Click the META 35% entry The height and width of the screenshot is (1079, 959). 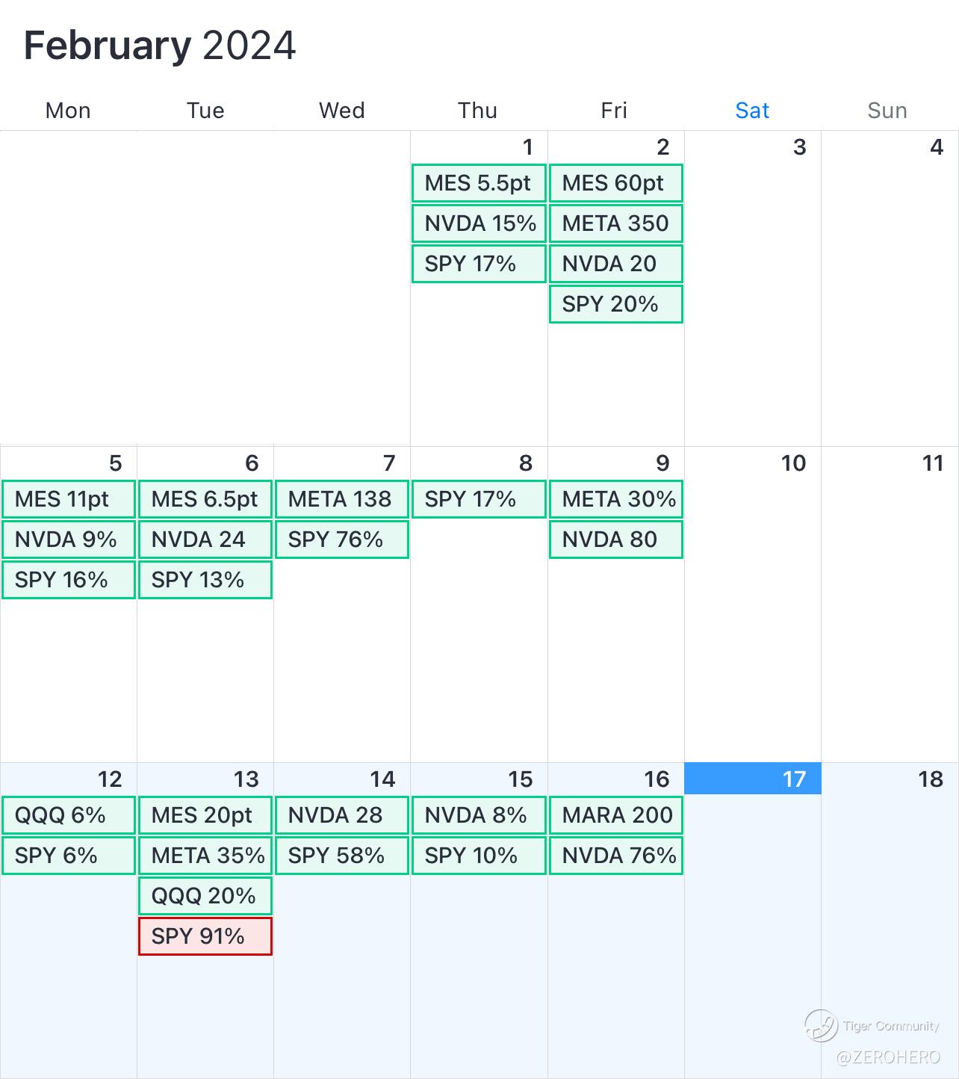point(205,856)
